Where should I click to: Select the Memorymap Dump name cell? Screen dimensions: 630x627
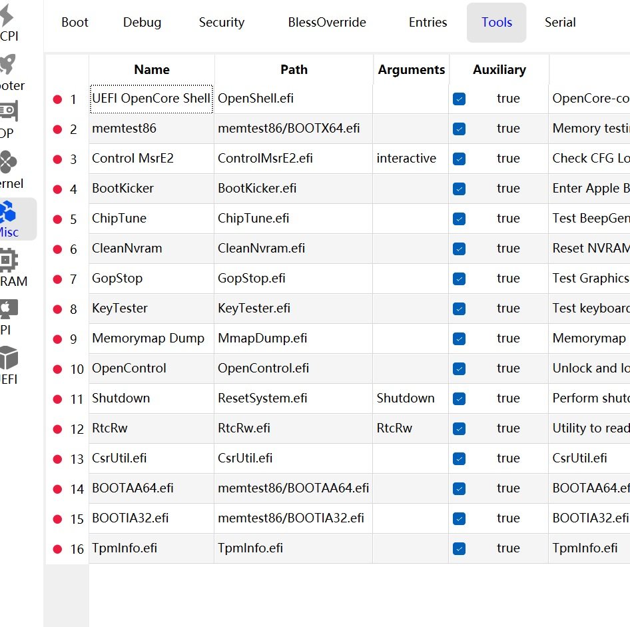[x=151, y=338]
